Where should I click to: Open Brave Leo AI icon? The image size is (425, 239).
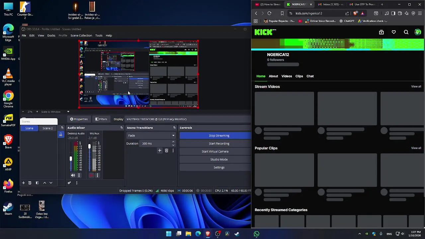406,13
